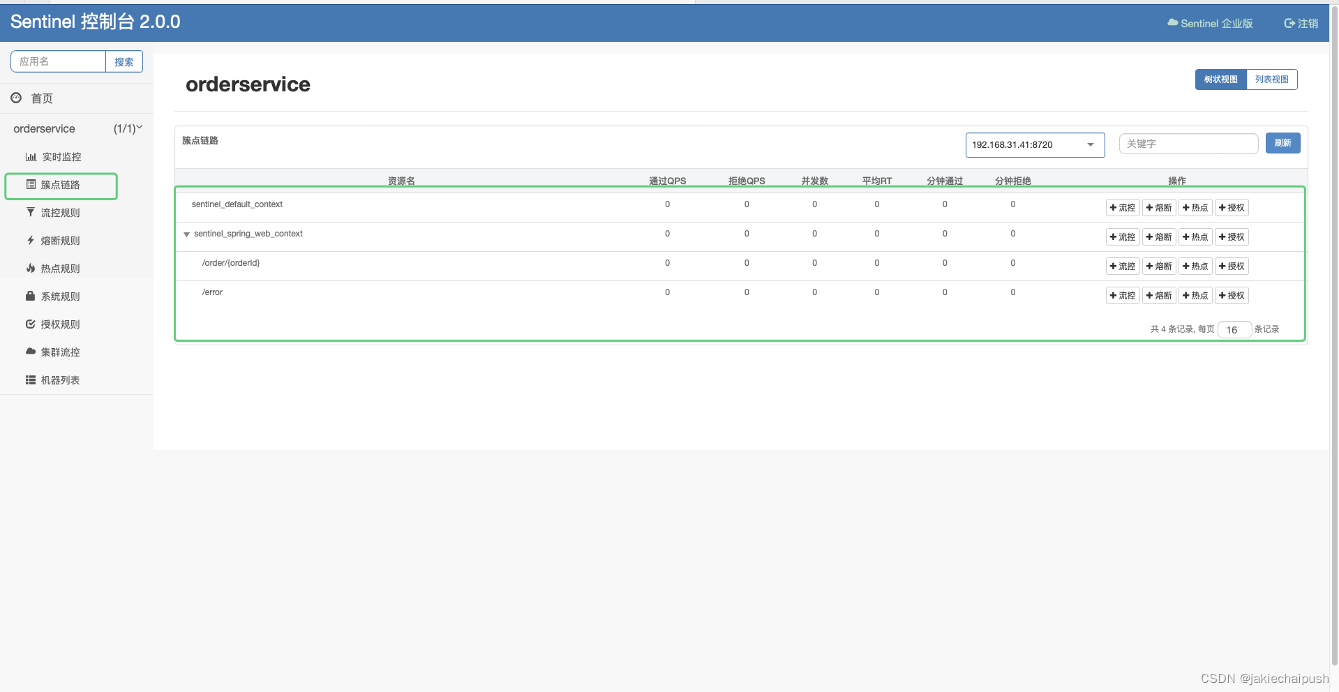The image size is (1339, 692).
Task: Focus the 应用名 app name input
Action: 58,61
